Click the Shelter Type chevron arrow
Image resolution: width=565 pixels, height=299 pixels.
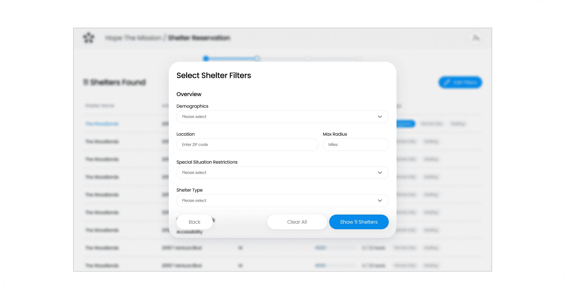pyautogui.click(x=380, y=200)
